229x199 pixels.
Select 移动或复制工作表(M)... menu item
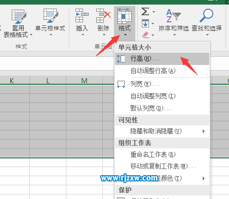pos(162,166)
